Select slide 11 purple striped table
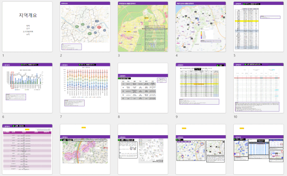Viewport: 287px width, 176px height. tap(27, 149)
